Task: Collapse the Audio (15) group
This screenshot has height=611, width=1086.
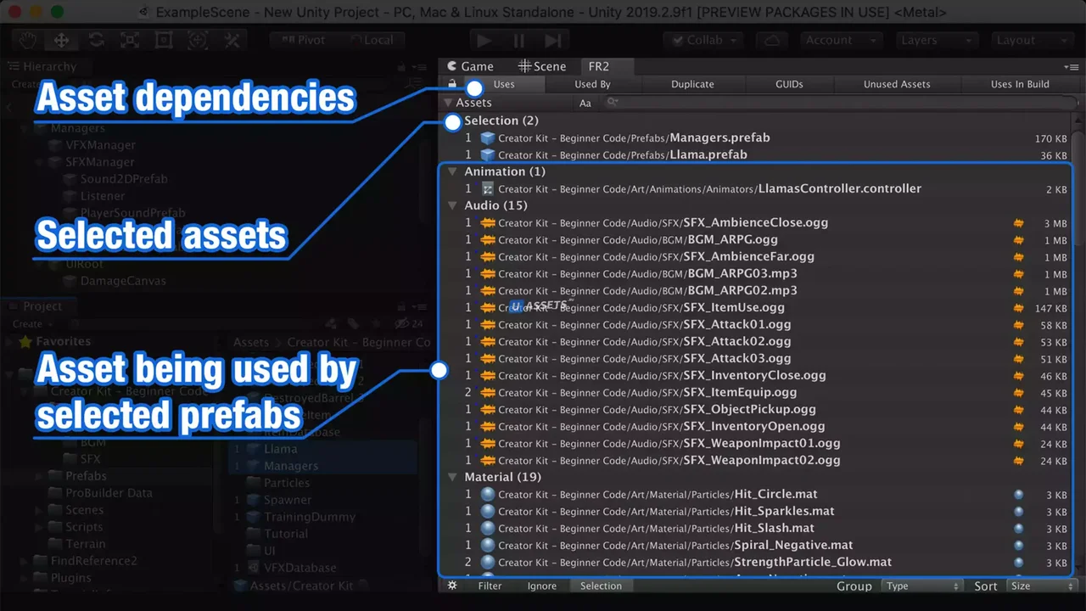Action: point(453,205)
